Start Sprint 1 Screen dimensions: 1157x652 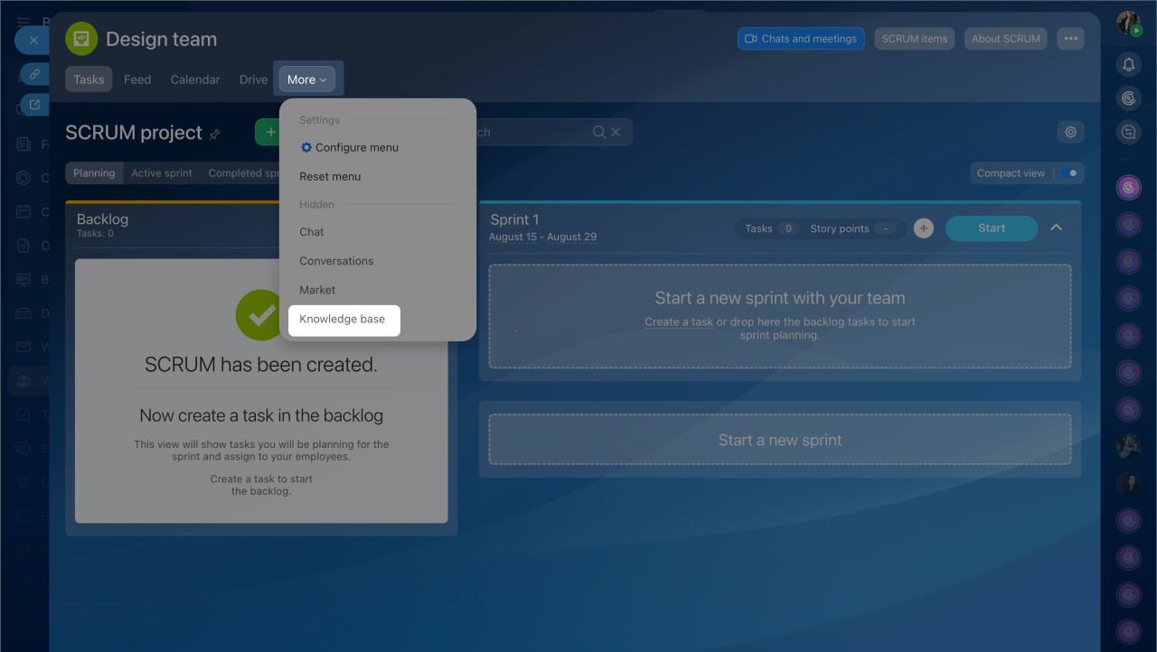coord(991,228)
